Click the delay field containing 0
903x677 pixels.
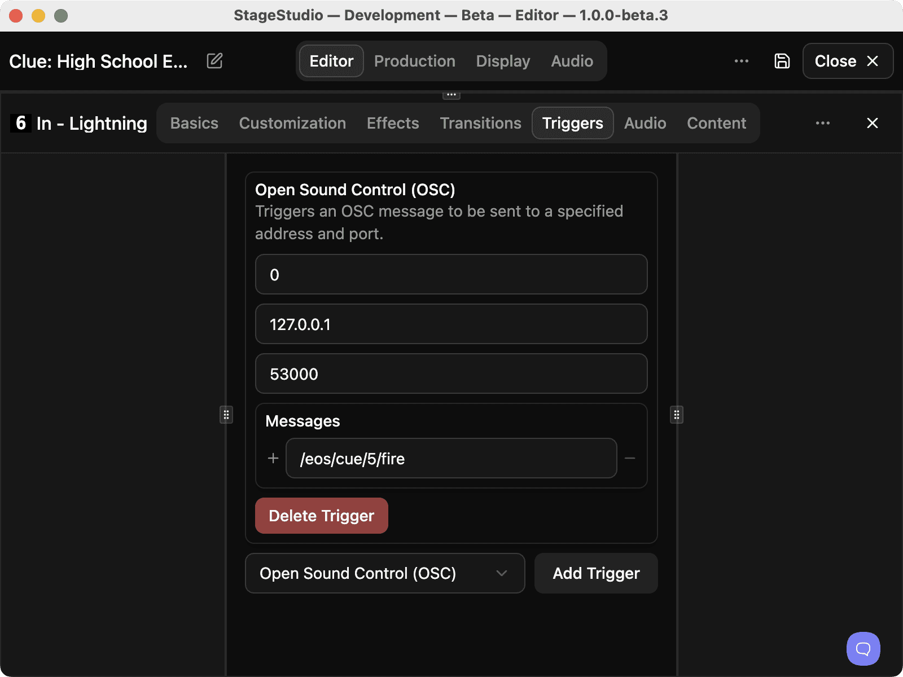pyautogui.click(x=451, y=274)
